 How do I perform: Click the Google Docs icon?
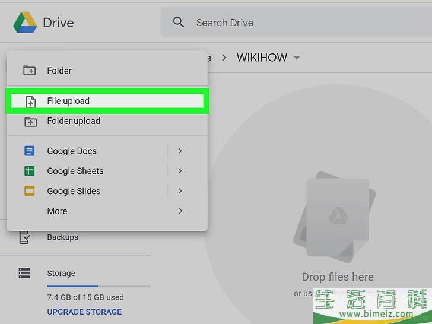30,151
